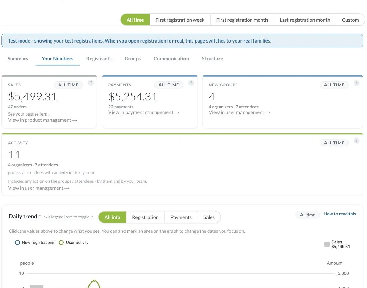
Task: Select Last registration month range
Action: point(305,20)
